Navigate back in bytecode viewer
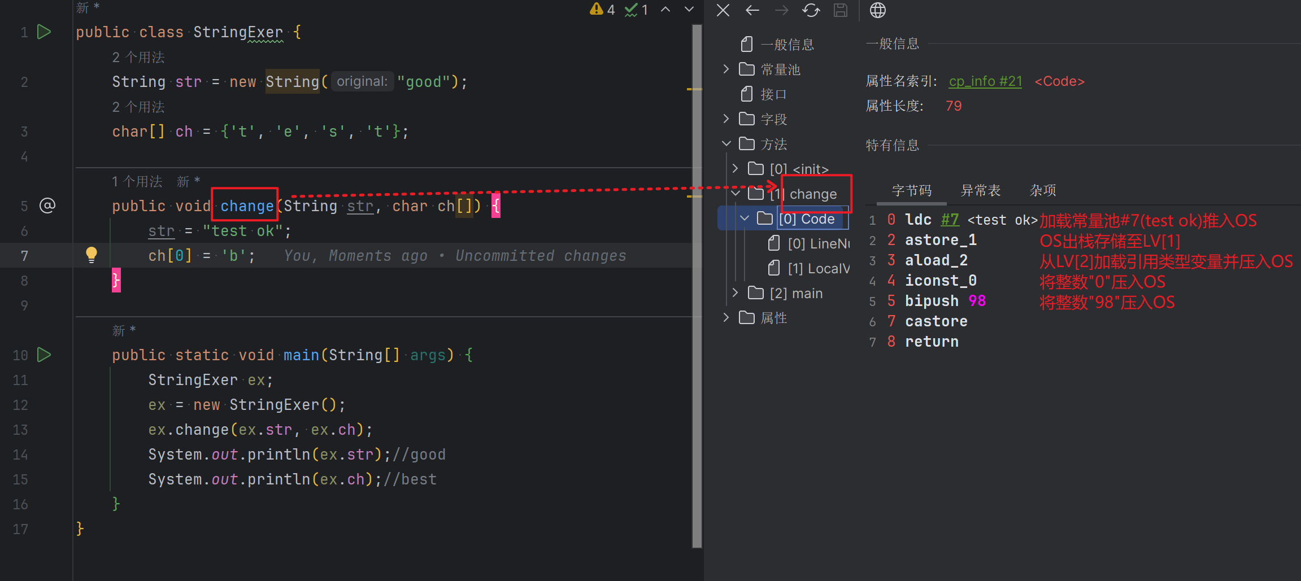Image resolution: width=1301 pixels, height=581 pixels. (x=752, y=10)
